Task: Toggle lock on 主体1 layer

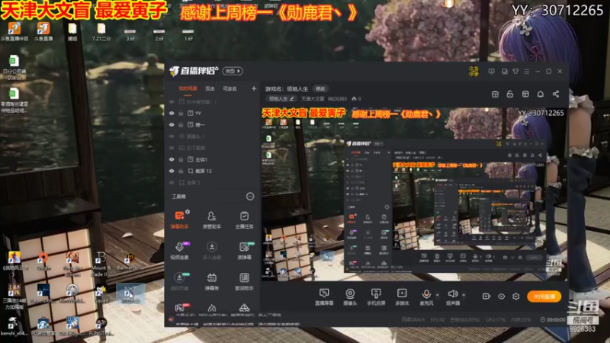Action: pos(181,159)
